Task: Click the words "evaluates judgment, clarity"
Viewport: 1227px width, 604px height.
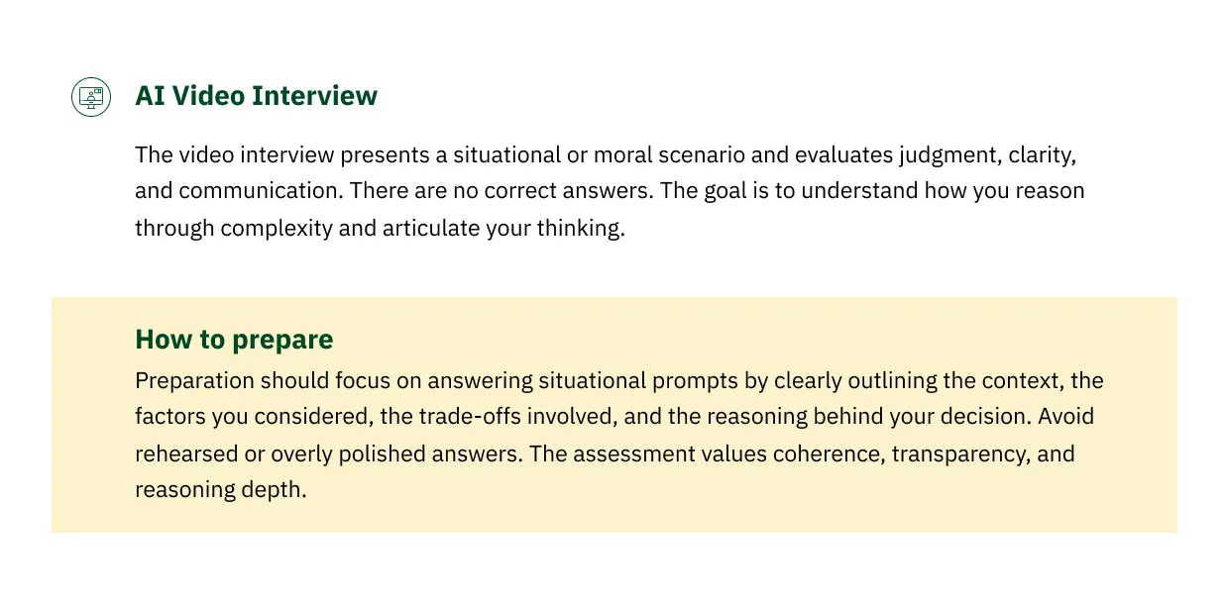Action: tap(938, 155)
